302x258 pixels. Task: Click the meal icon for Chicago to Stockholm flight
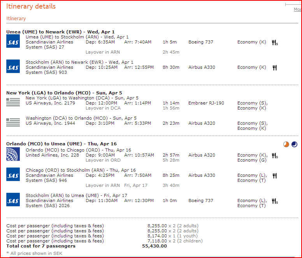(275, 176)
